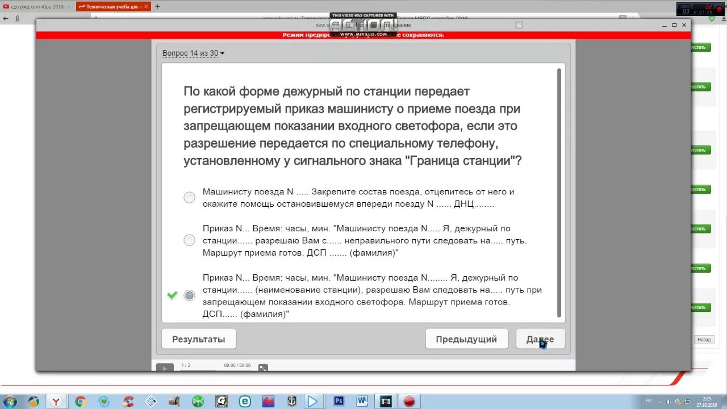This screenshot has height=409, width=727.
Task: Open the Windows Start menu
Action: click(x=10, y=402)
